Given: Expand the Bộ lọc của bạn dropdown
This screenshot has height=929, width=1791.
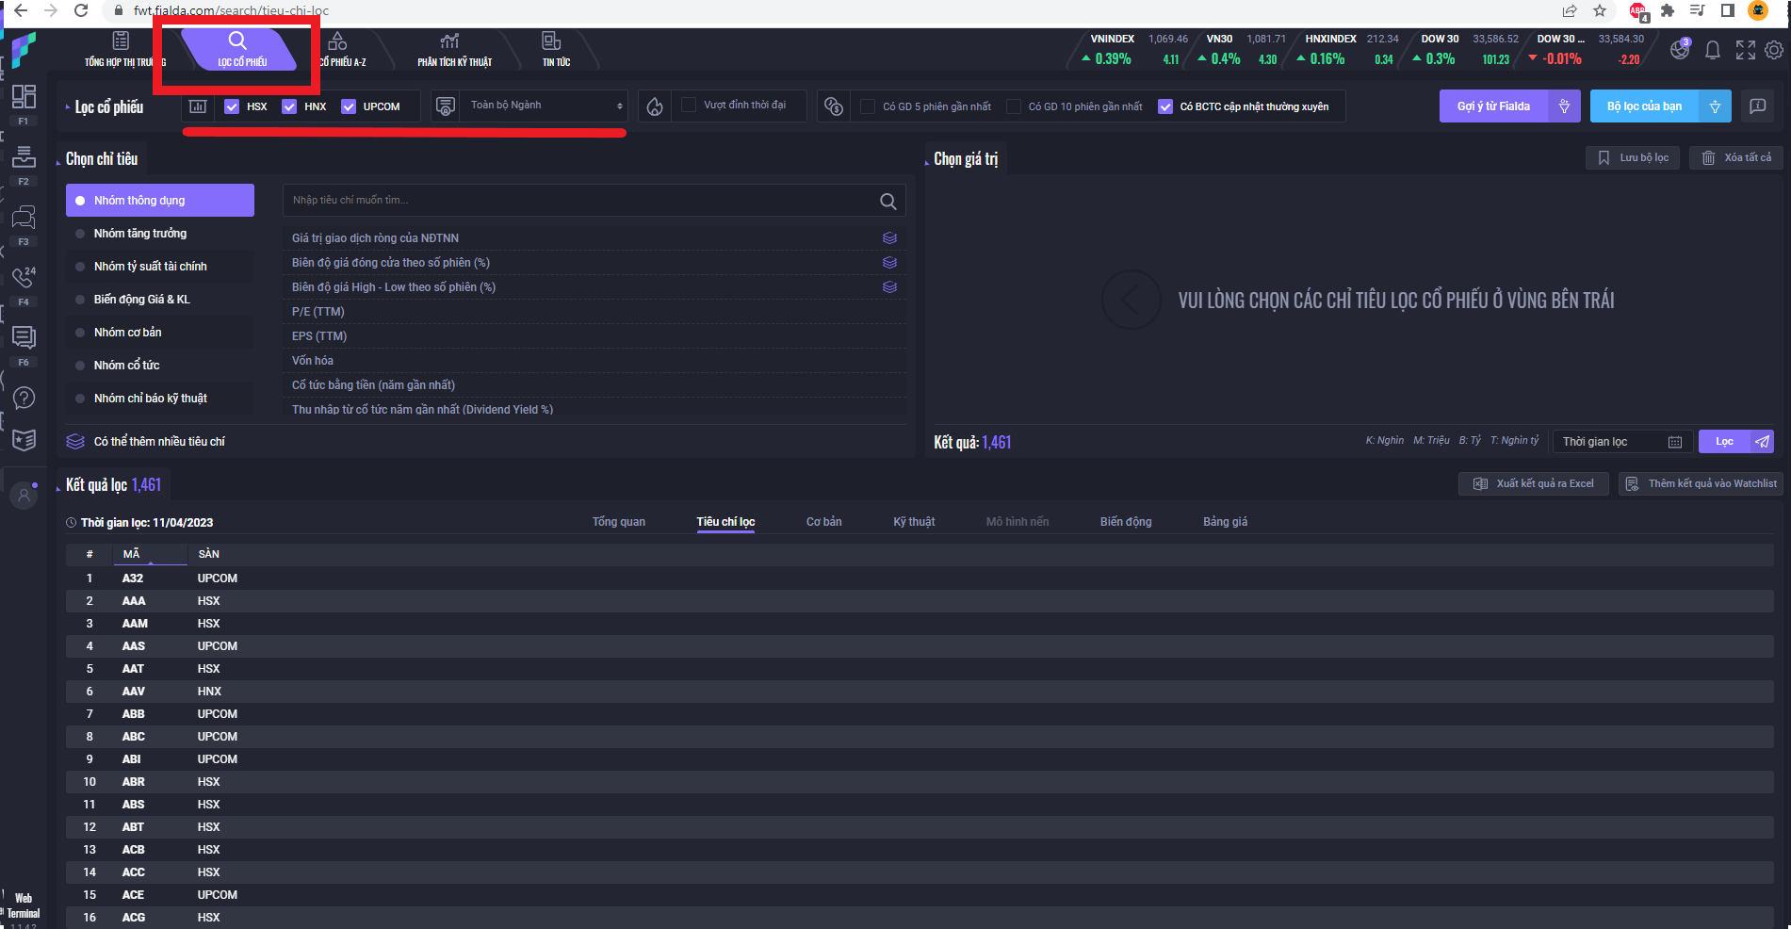Looking at the screenshot, I should click(x=1715, y=106).
